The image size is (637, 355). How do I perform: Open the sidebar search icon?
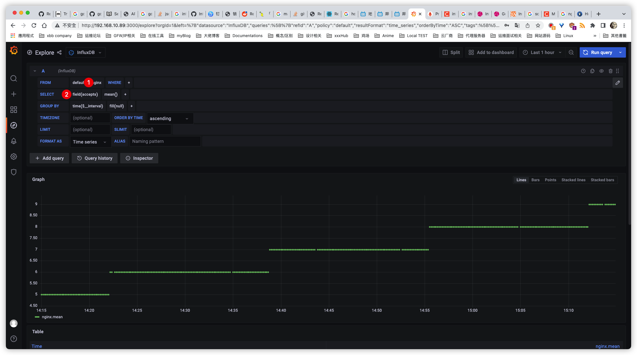click(14, 78)
